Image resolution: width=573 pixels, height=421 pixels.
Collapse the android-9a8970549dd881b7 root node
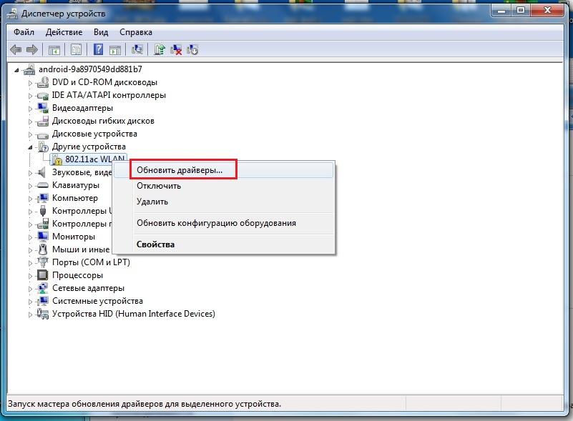point(16,70)
